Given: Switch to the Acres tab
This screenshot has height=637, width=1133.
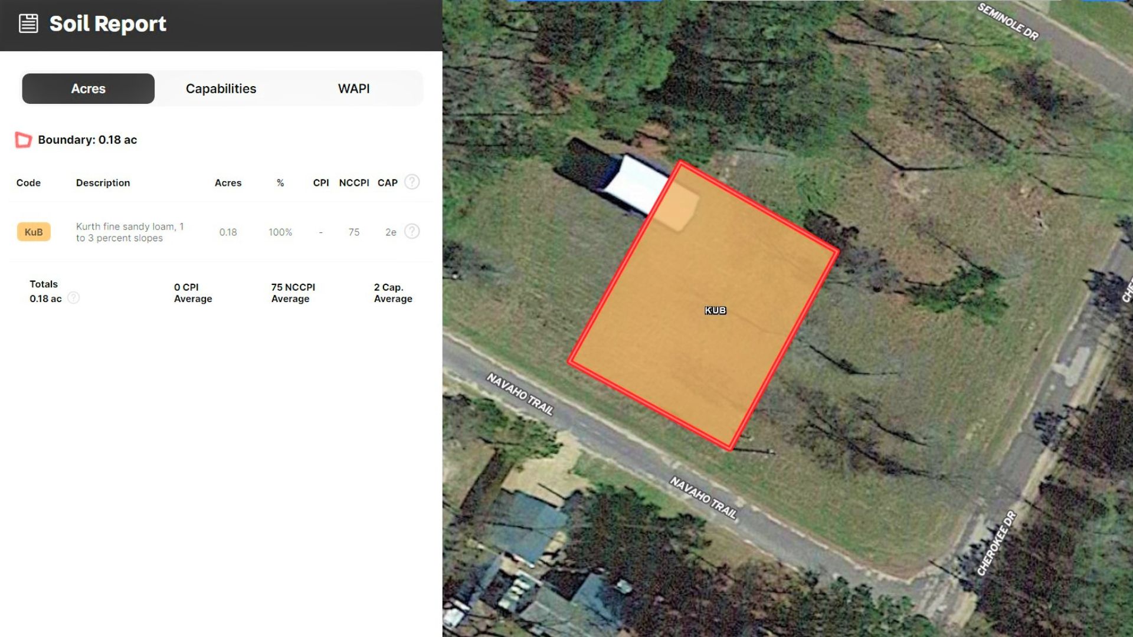Looking at the screenshot, I should point(89,88).
